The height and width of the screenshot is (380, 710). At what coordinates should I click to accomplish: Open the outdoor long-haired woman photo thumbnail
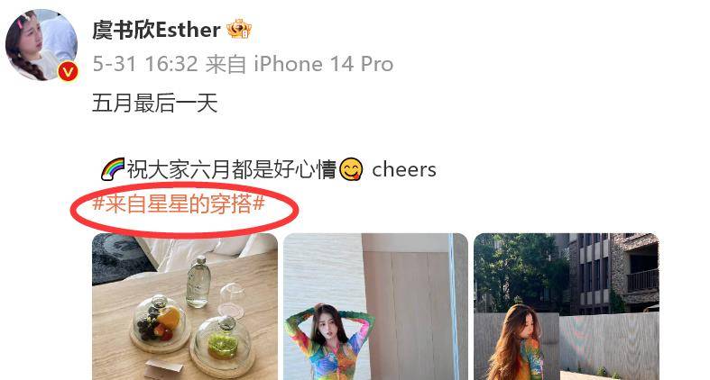point(566,306)
